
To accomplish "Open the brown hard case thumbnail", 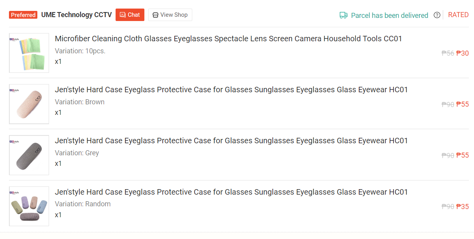I will point(29,104).
